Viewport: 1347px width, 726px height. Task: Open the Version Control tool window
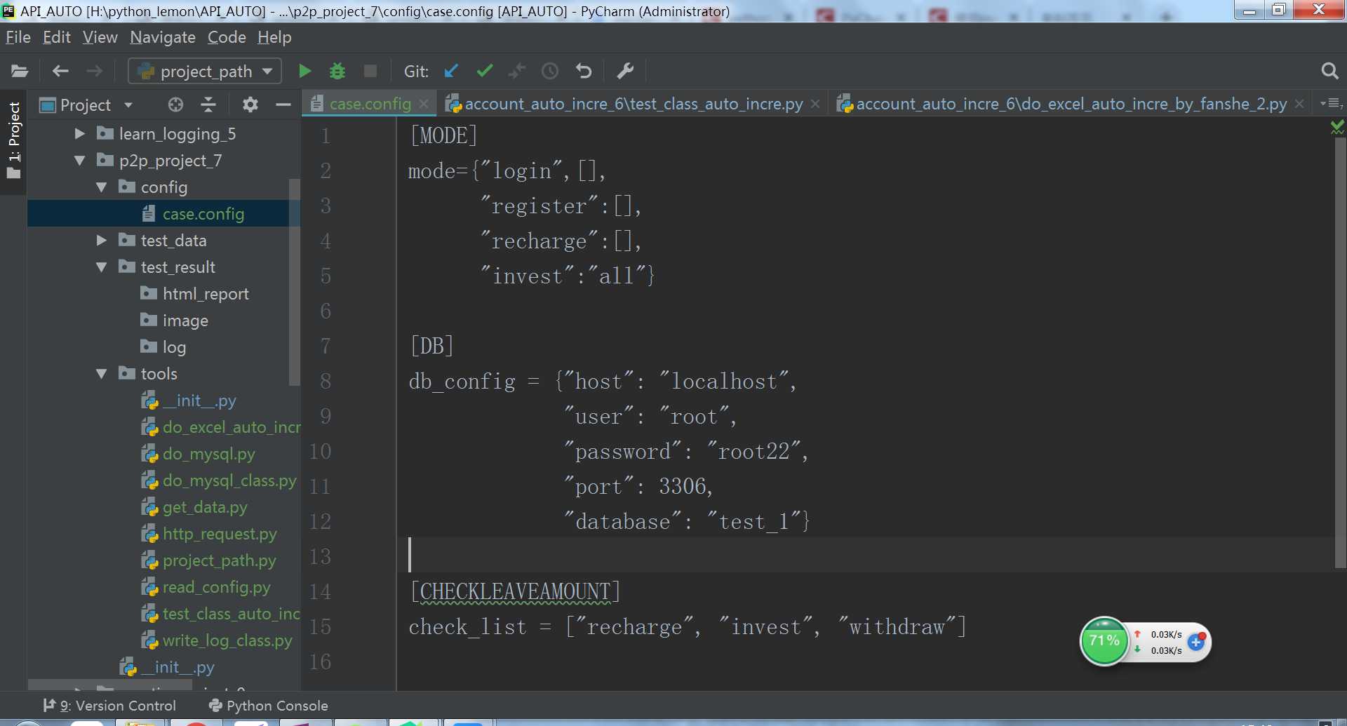tap(109, 706)
